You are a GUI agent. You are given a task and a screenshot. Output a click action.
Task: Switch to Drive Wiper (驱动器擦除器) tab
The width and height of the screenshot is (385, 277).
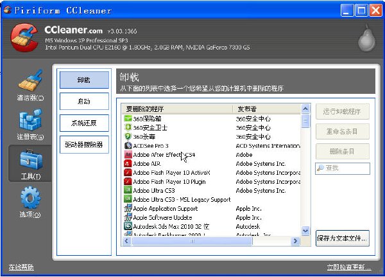(x=84, y=145)
